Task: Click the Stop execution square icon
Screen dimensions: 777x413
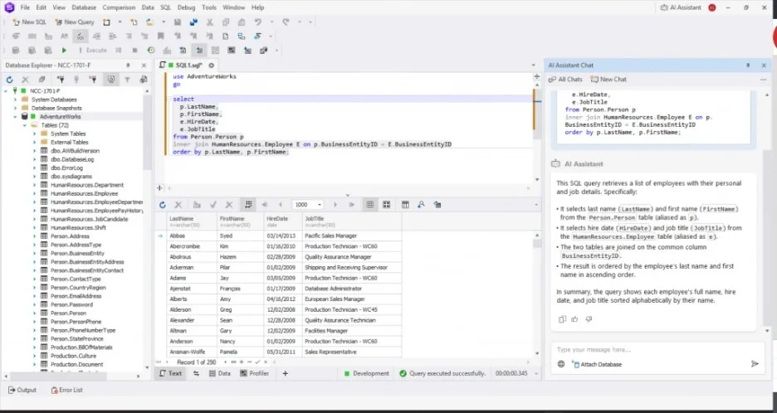Action: 134,50
